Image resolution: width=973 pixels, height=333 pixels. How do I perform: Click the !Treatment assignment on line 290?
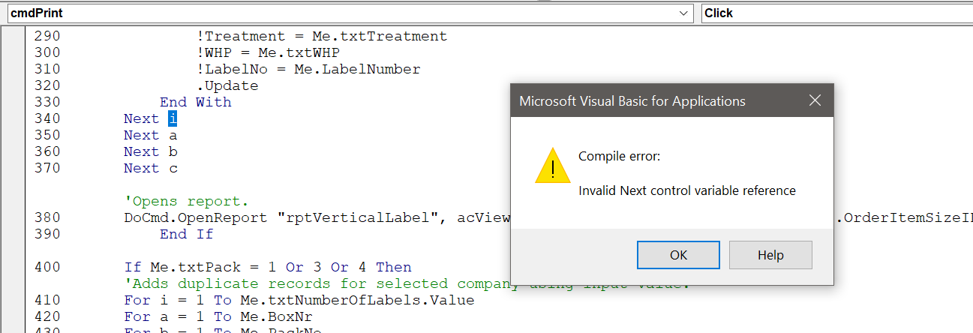pyautogui.click(x=321, y=36)
